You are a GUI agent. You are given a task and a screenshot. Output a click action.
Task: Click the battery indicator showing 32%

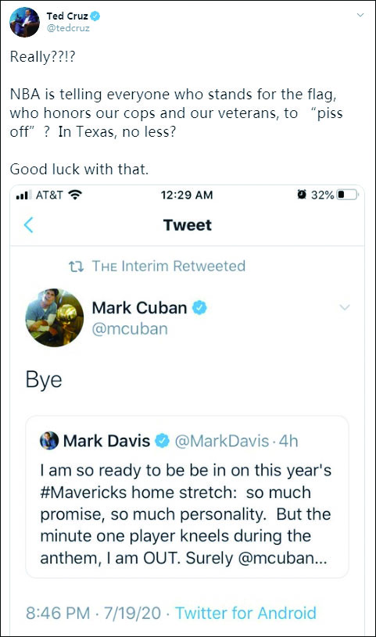tap(348, 195)
